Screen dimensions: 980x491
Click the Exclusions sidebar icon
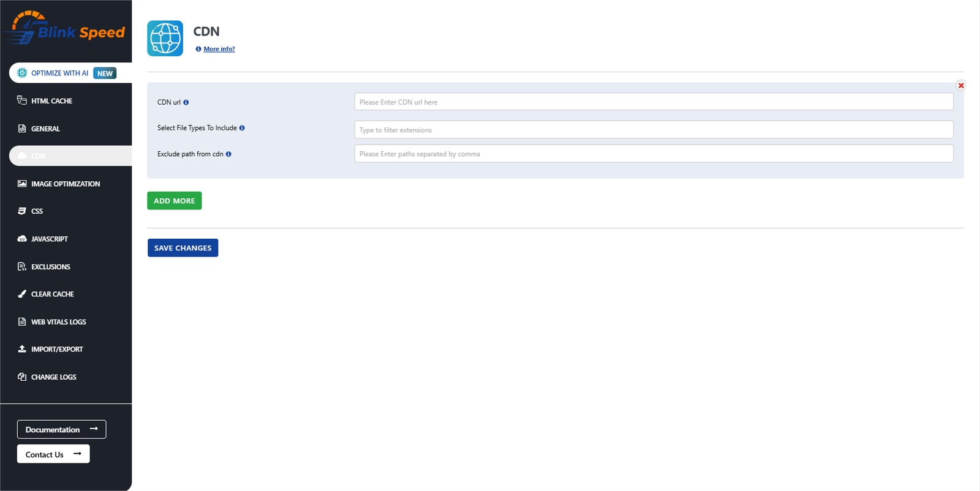pos(22,266)
